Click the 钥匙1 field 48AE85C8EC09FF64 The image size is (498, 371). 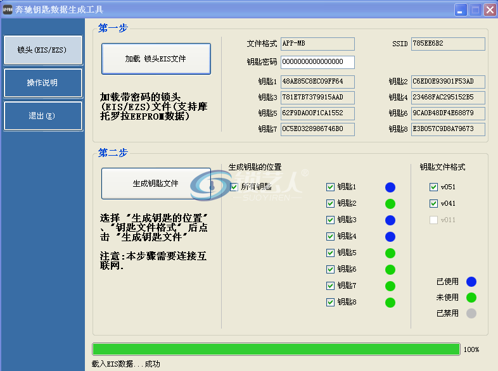(x=317, y=82)
